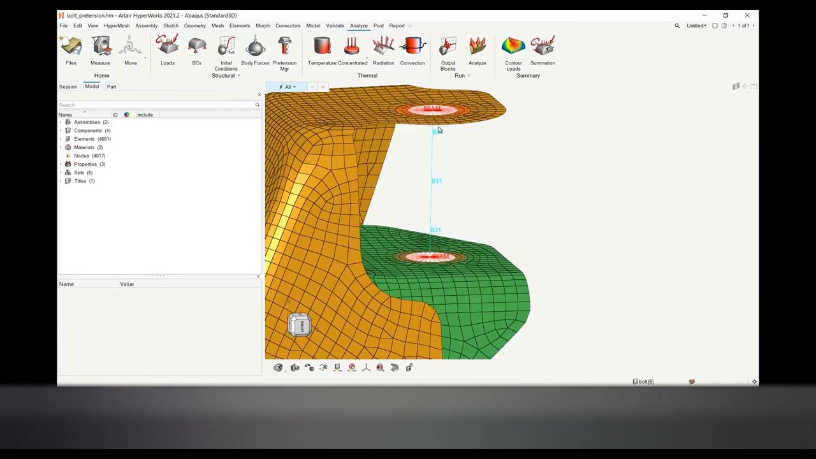
Task: Click the camera views icon in bottom toolbar
Action: [295, 367]
